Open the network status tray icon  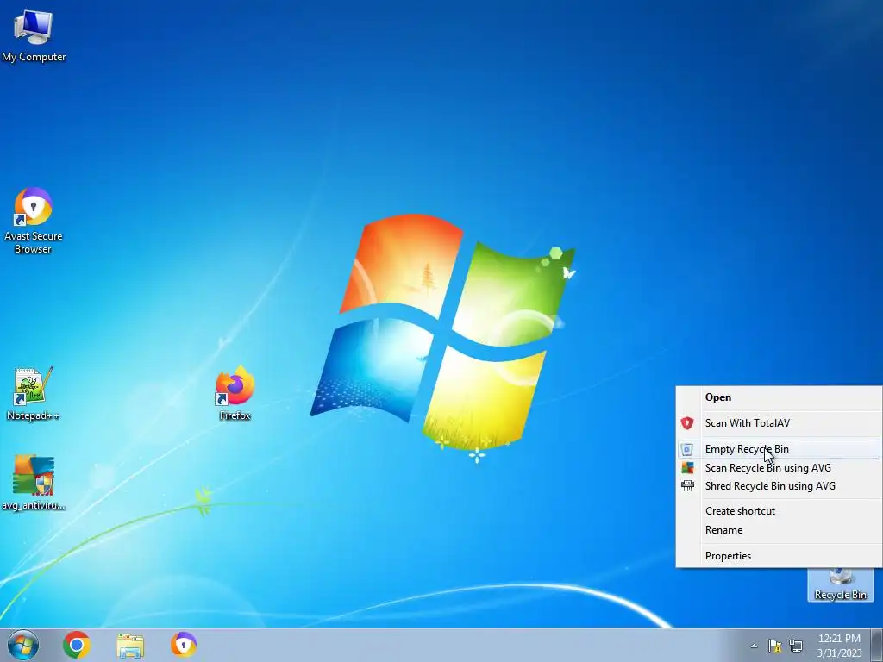click(796, 646)
